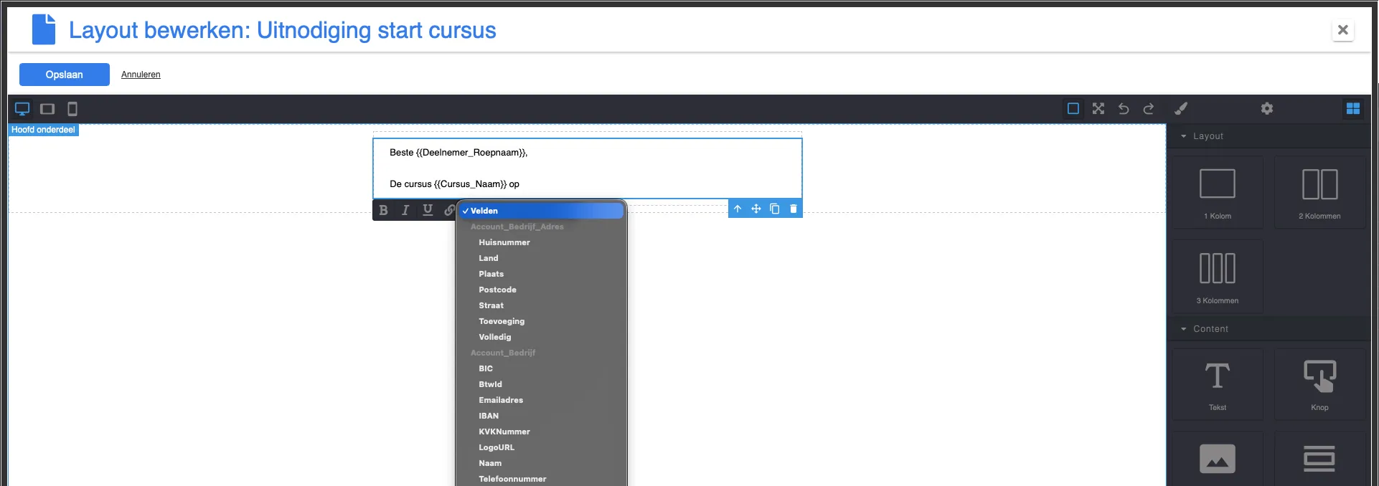Viewport: 1379px width, 486px height.
Task: Click the 'De cursus {{Cursus_Naam}} op' line
Action: coord(454,184)
